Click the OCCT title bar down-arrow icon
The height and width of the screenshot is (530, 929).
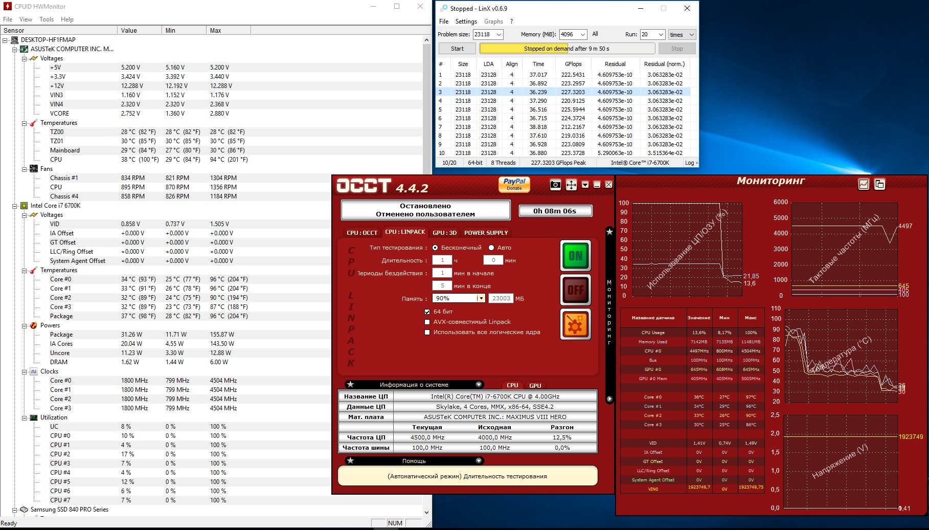[x=585, y=185]
